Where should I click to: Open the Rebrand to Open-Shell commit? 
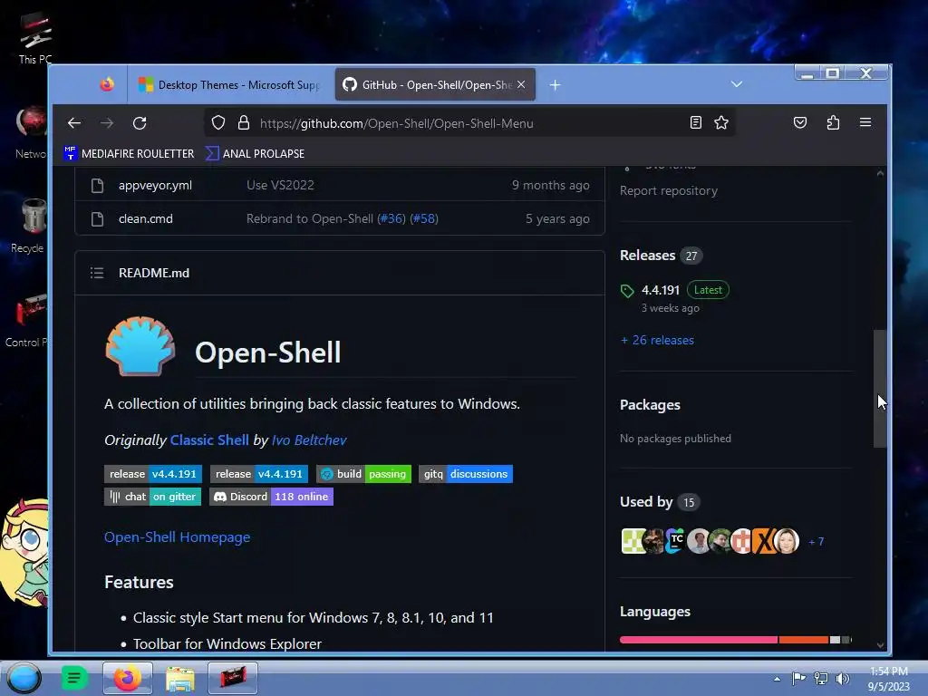[310, 218]
